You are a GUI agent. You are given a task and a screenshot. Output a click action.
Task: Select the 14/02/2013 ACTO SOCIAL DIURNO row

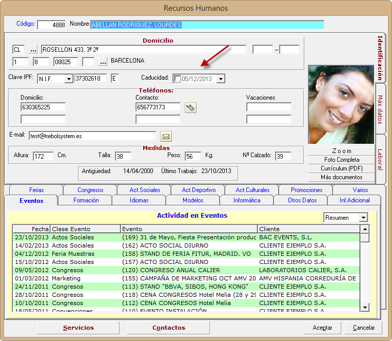point(186,245)
